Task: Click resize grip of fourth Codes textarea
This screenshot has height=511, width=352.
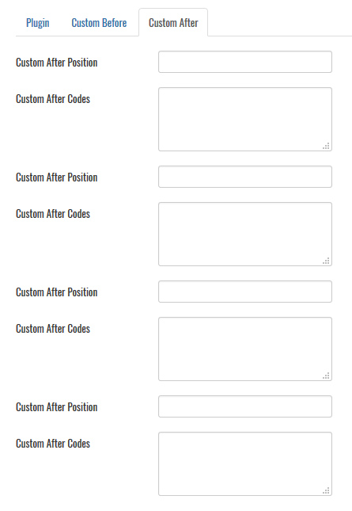Action: [x=327, y=490]
